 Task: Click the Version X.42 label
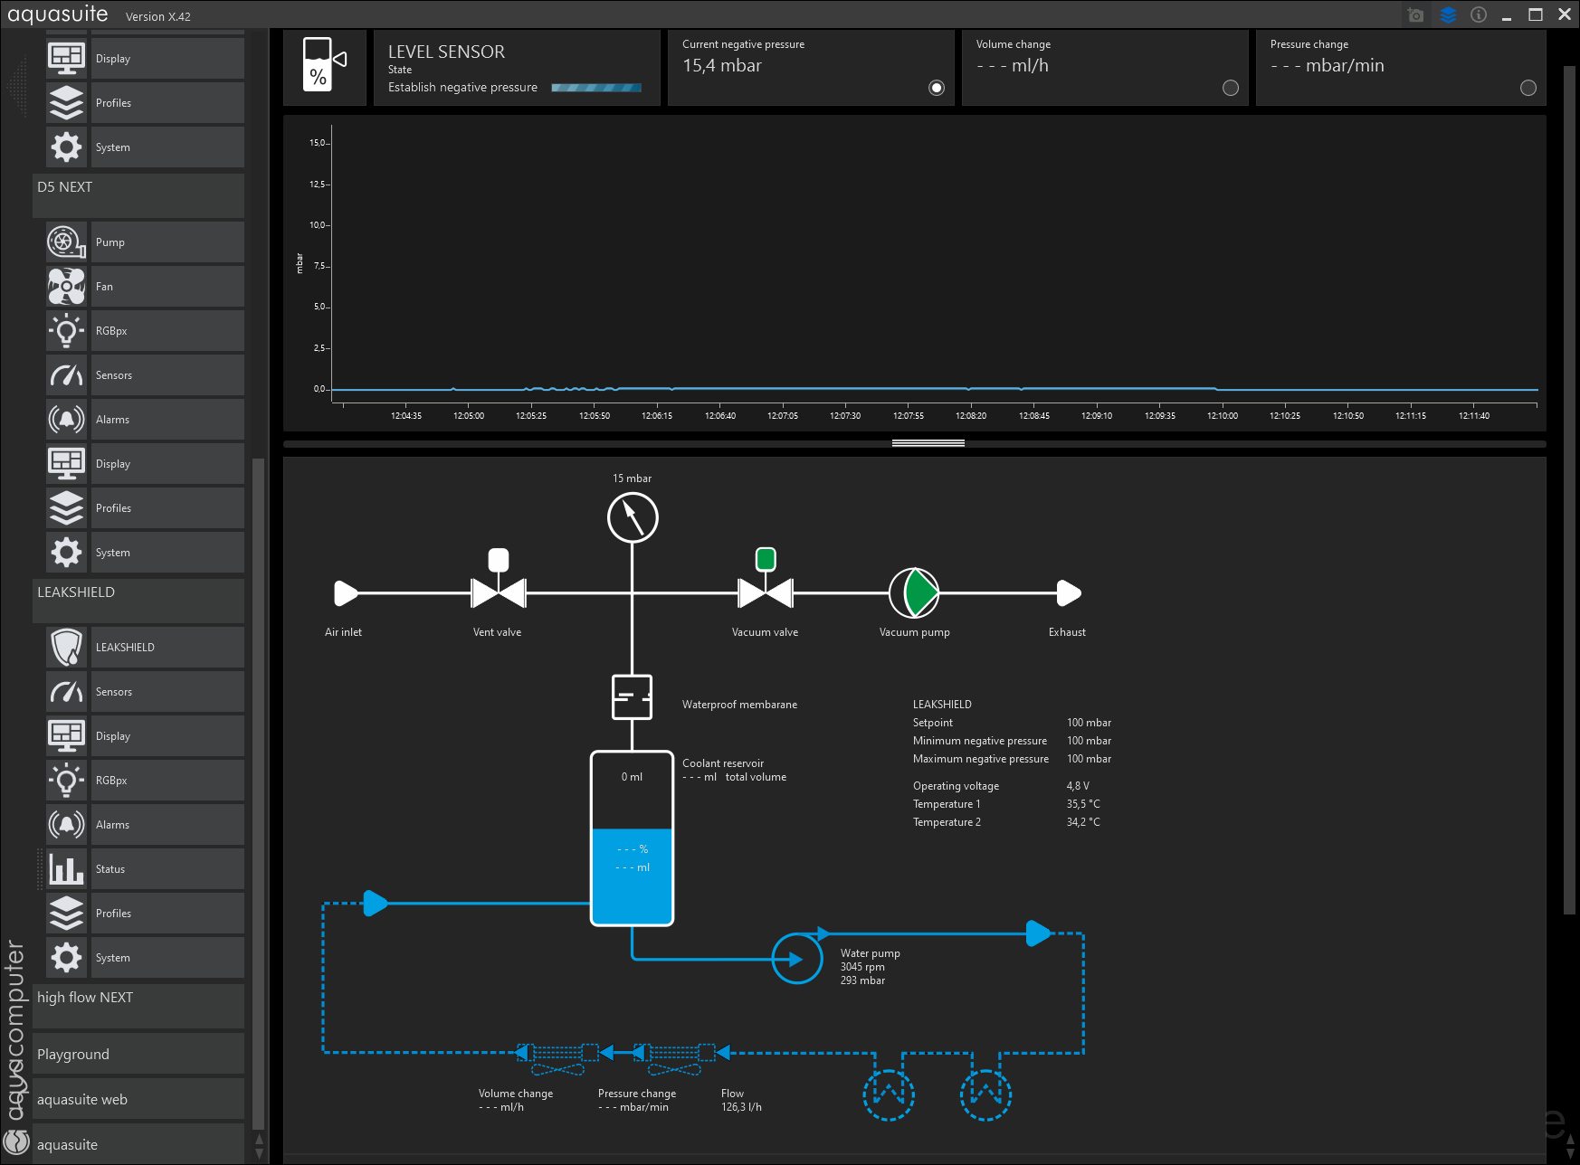158,17
